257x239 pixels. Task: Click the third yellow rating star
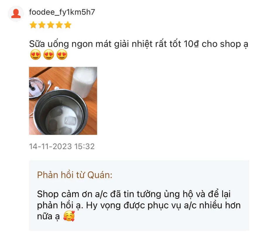coord(51,25)
